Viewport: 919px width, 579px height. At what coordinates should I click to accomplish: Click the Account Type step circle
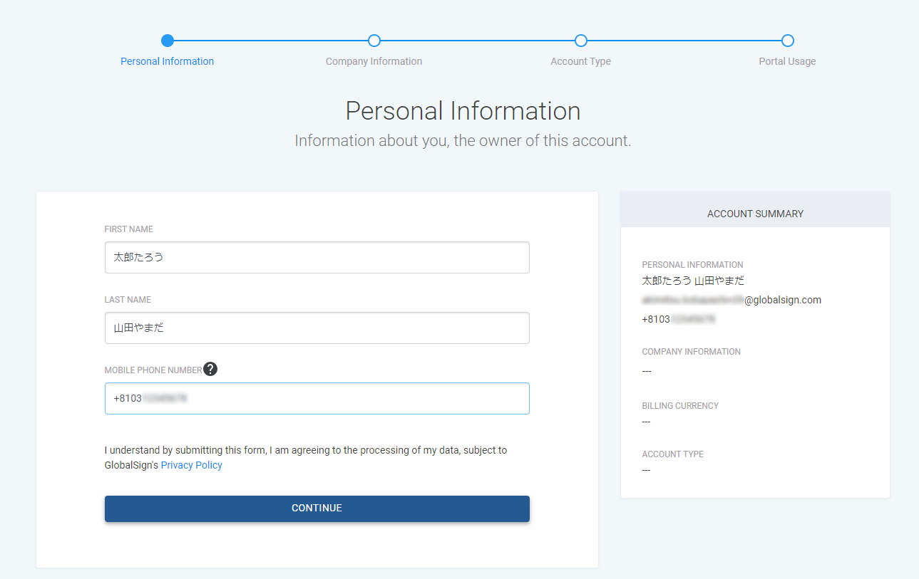point(581,41)
